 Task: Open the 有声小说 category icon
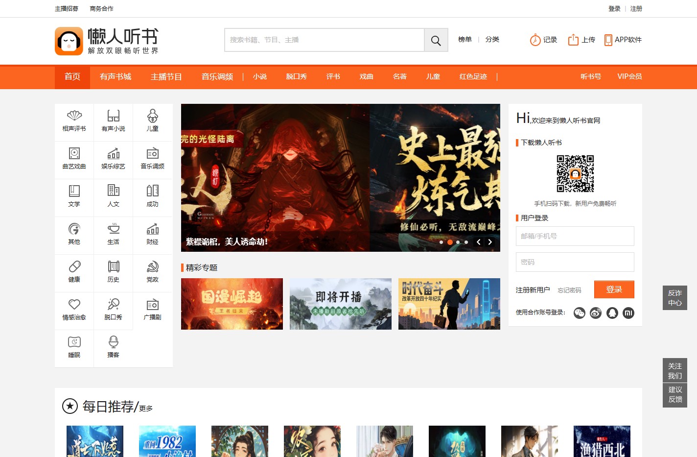[x=114, y=116]
